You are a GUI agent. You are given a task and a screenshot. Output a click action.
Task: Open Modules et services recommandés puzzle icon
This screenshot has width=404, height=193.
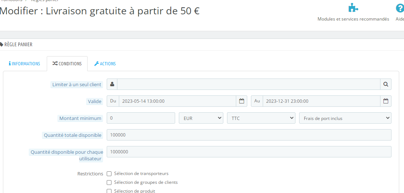click(x=353, y=8)
